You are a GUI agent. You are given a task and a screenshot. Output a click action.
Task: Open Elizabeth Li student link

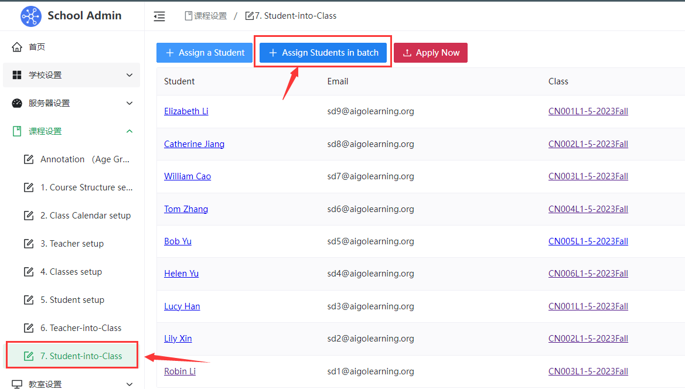click(186, 111)
